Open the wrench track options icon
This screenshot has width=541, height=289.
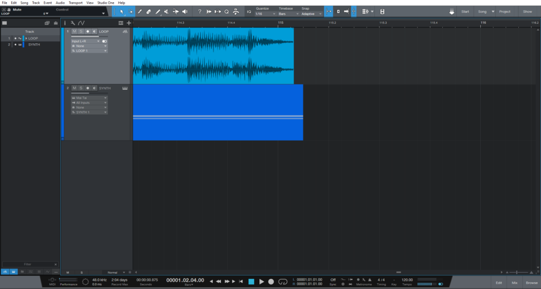(x=73, y=23)
